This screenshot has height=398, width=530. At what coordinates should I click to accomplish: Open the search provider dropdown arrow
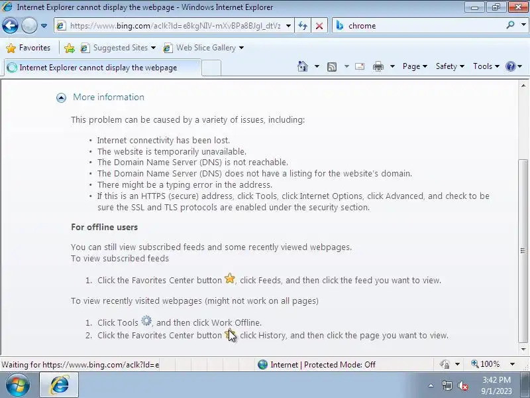[x=523, y=25]
